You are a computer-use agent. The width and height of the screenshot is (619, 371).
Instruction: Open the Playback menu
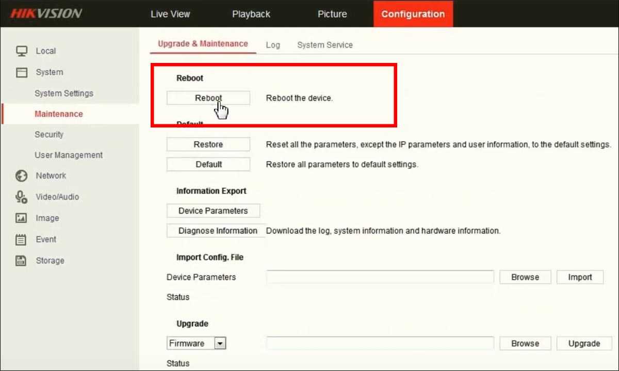coord(251,14)
